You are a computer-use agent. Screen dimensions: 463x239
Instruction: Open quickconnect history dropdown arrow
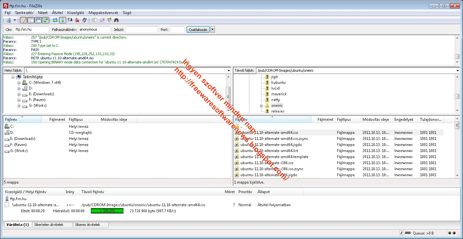[213, 30]
